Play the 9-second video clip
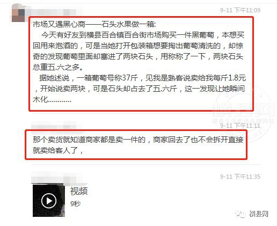This screenshot has height=226, width=277. pos(49,201)
